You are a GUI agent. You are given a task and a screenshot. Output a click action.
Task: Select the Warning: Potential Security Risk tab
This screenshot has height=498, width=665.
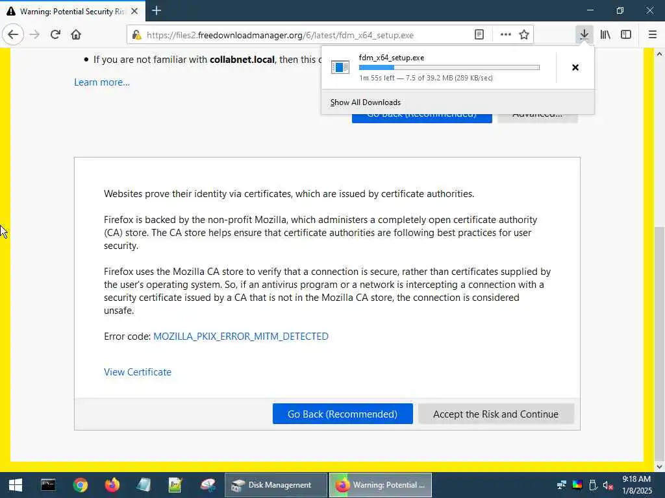(73, 11)
